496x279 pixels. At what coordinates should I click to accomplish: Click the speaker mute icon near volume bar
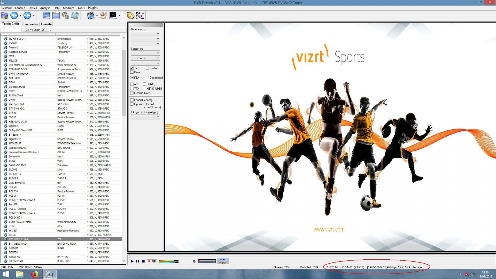194,261
